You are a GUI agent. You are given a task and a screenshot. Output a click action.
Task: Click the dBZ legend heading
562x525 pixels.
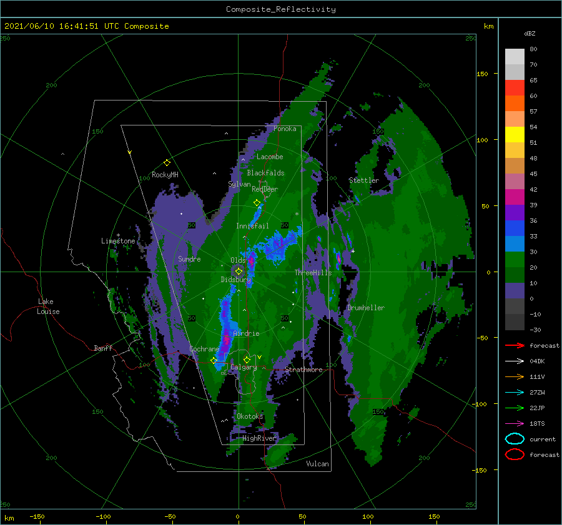click(530, 33)
